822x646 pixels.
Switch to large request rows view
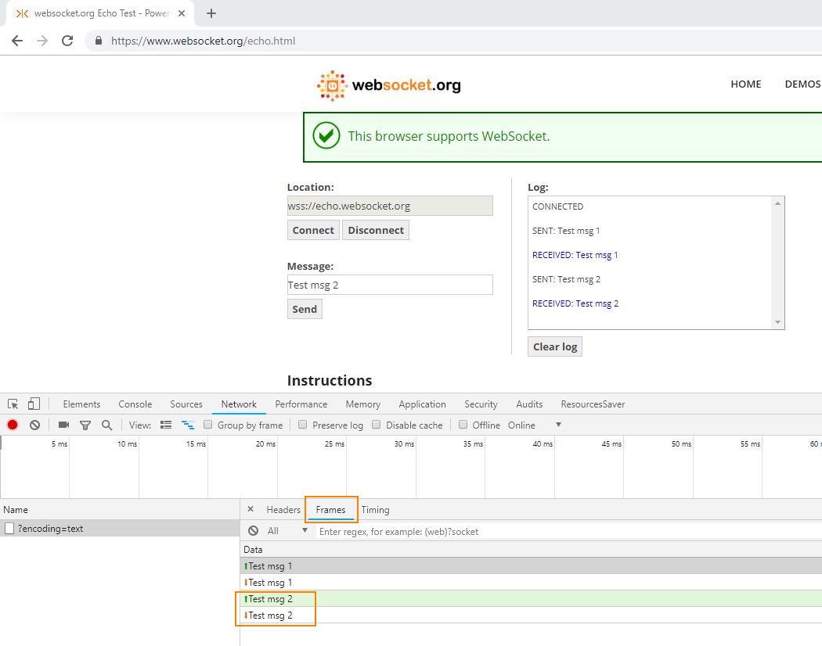coord(166,425)
